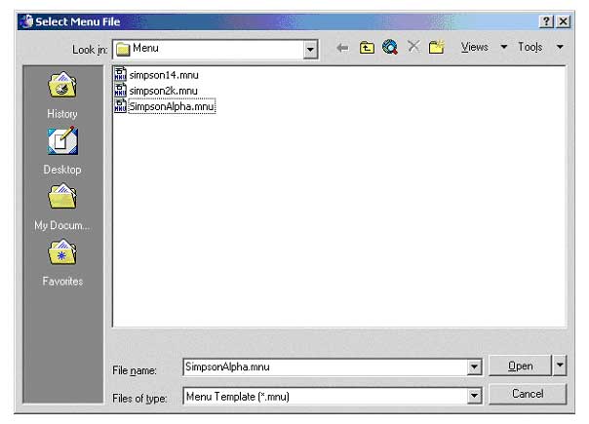Create a new folder

point(436,47)
